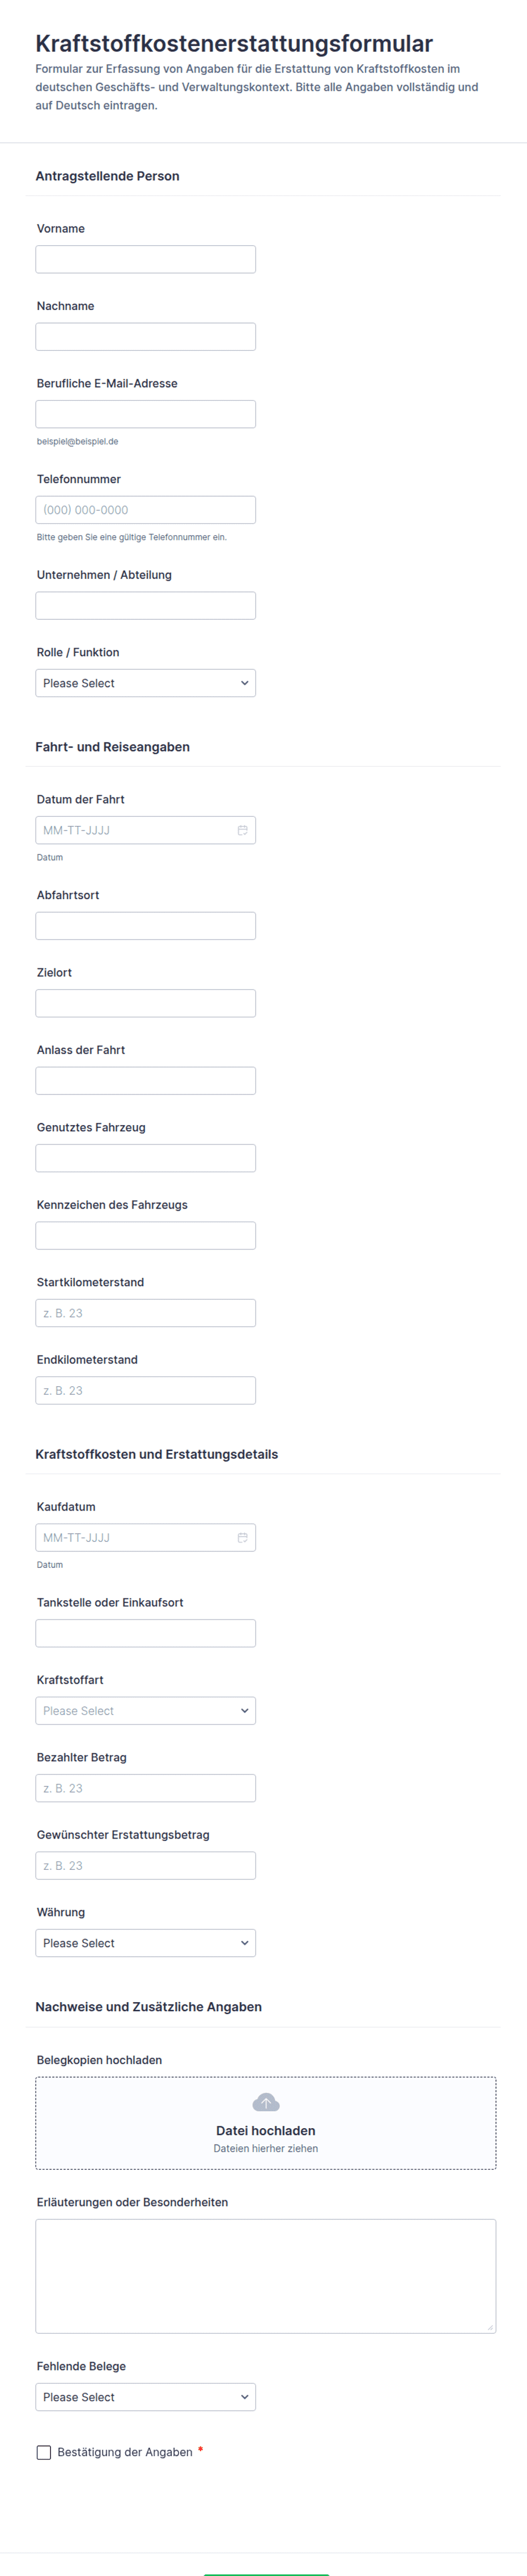Click the Erläuterungen oder Besonderheiten textarea
The height and width of the screenshot is (2576, 527).
tap(266, 2275)
